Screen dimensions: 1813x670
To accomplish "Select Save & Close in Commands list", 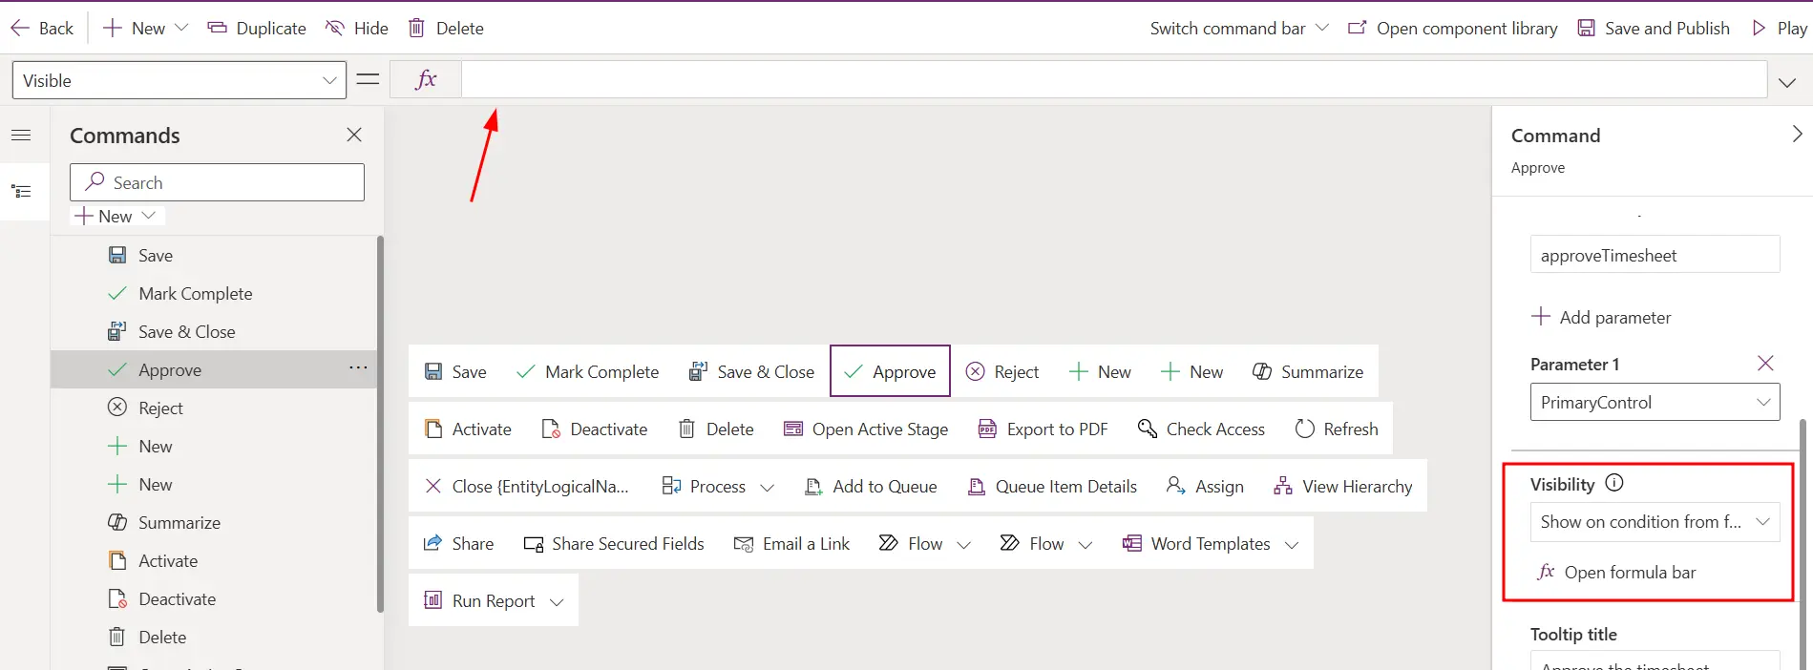I will (216, 331).
